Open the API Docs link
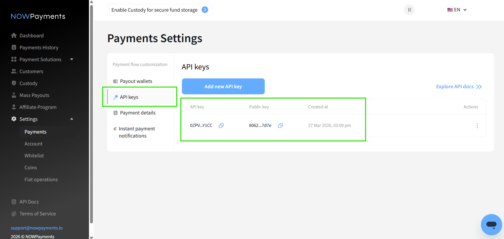Image resolution: width=504 pixels, height=239 pixels. 29,202
